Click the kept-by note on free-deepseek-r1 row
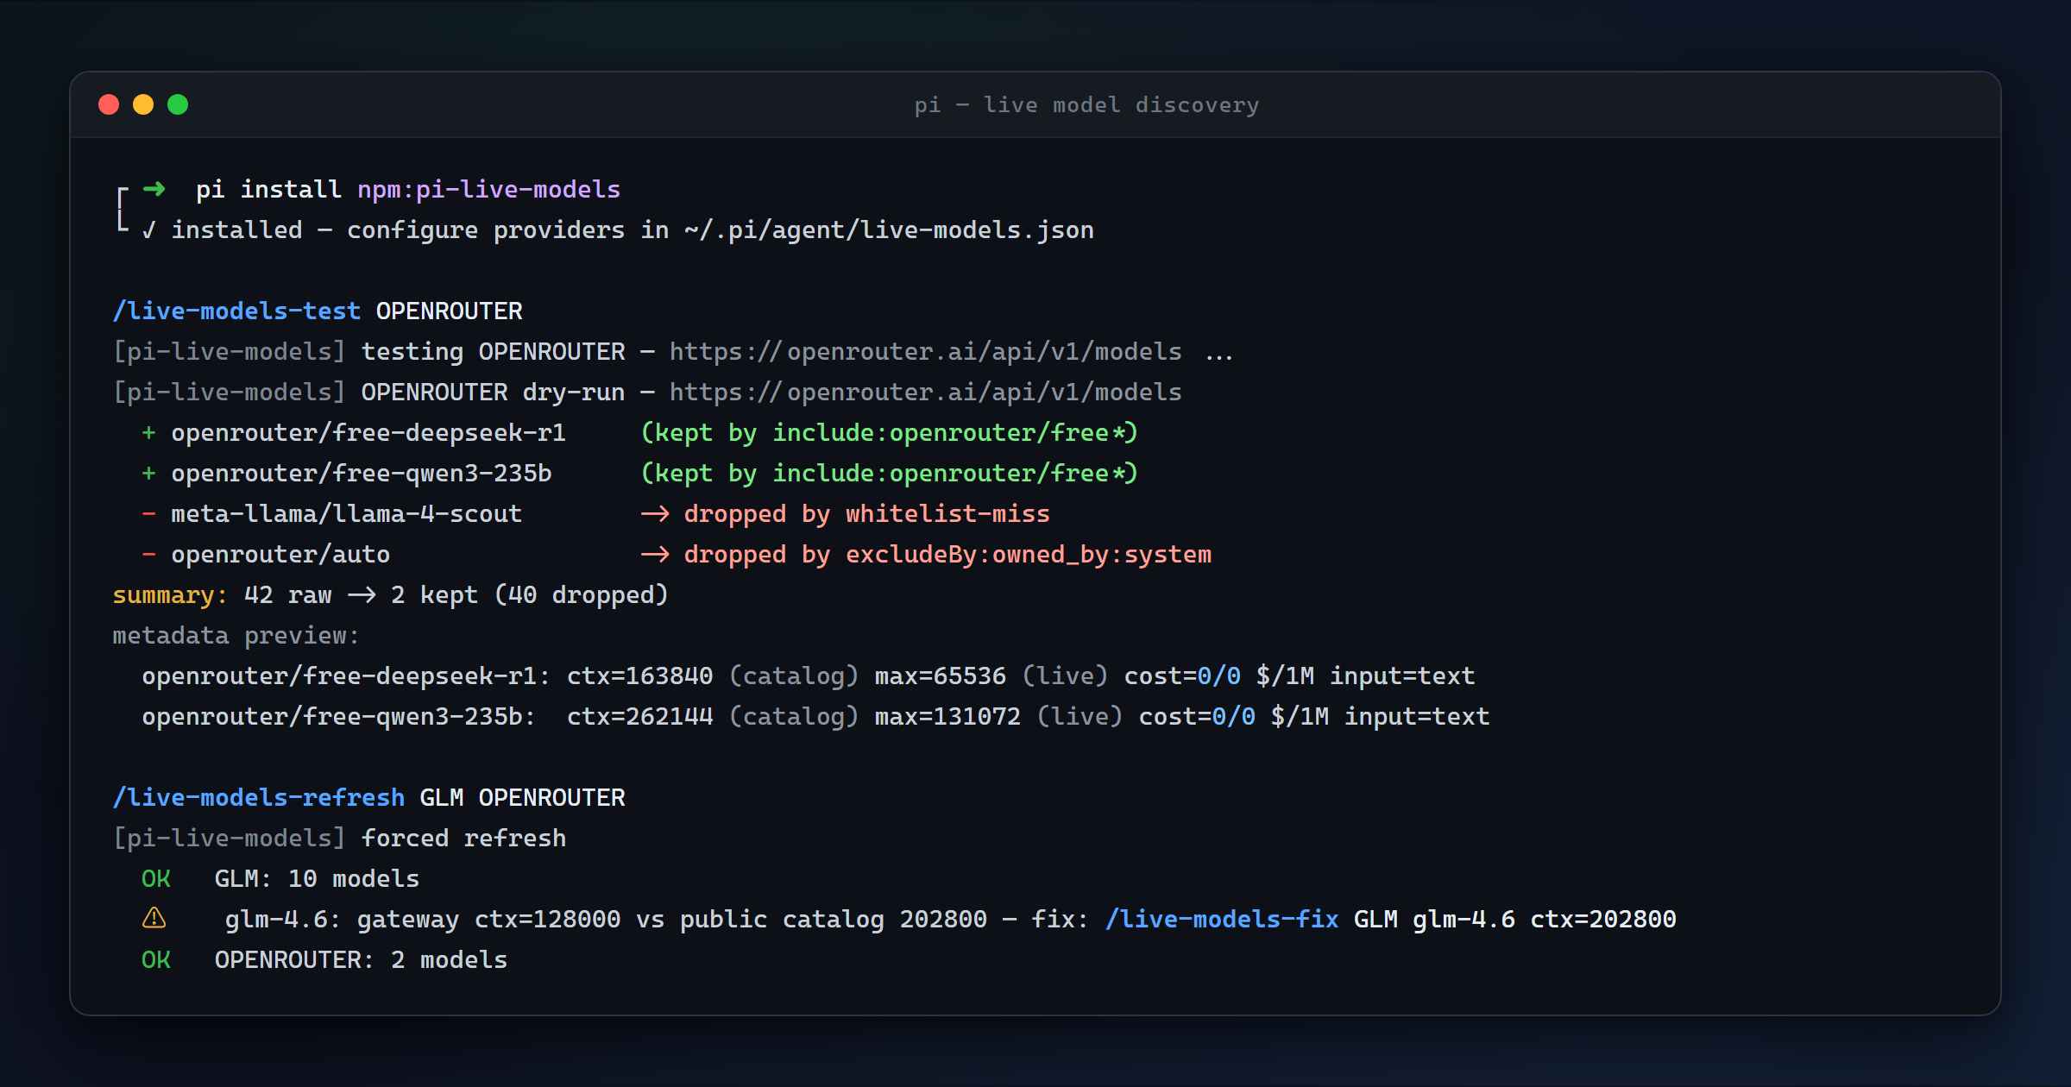2071x1087 pixels. click(889, 433)
